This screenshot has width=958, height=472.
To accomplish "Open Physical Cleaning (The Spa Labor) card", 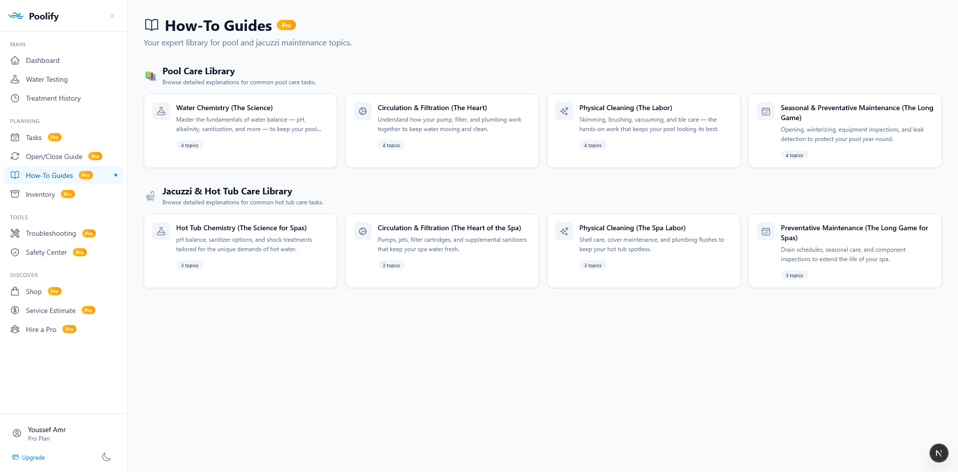I will click(x=644, y=251).
